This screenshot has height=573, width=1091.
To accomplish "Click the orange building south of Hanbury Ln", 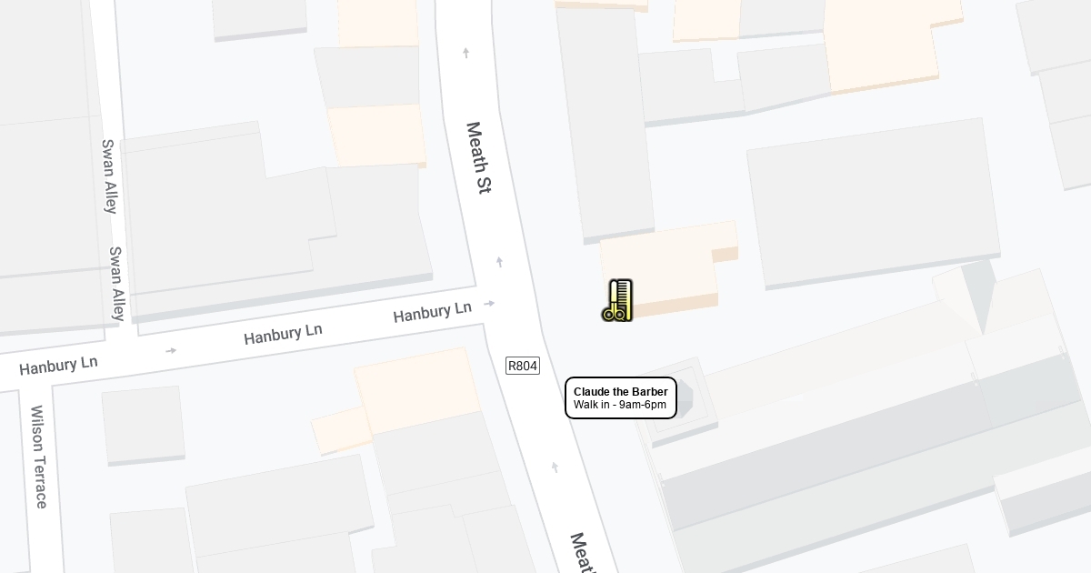I will (x=417, y=389).
